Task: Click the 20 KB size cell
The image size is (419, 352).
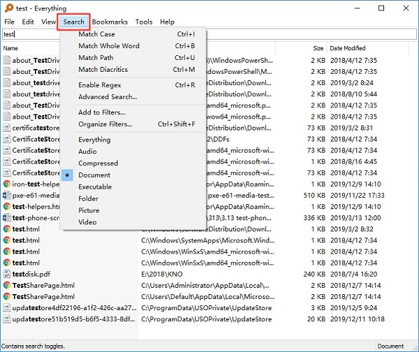Action: point(316,319)
